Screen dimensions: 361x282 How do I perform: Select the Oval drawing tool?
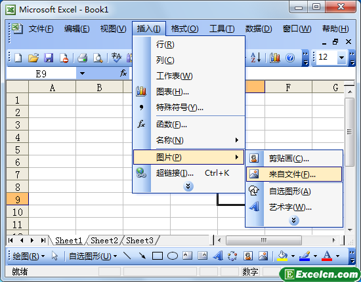click(x=173, y=256)
